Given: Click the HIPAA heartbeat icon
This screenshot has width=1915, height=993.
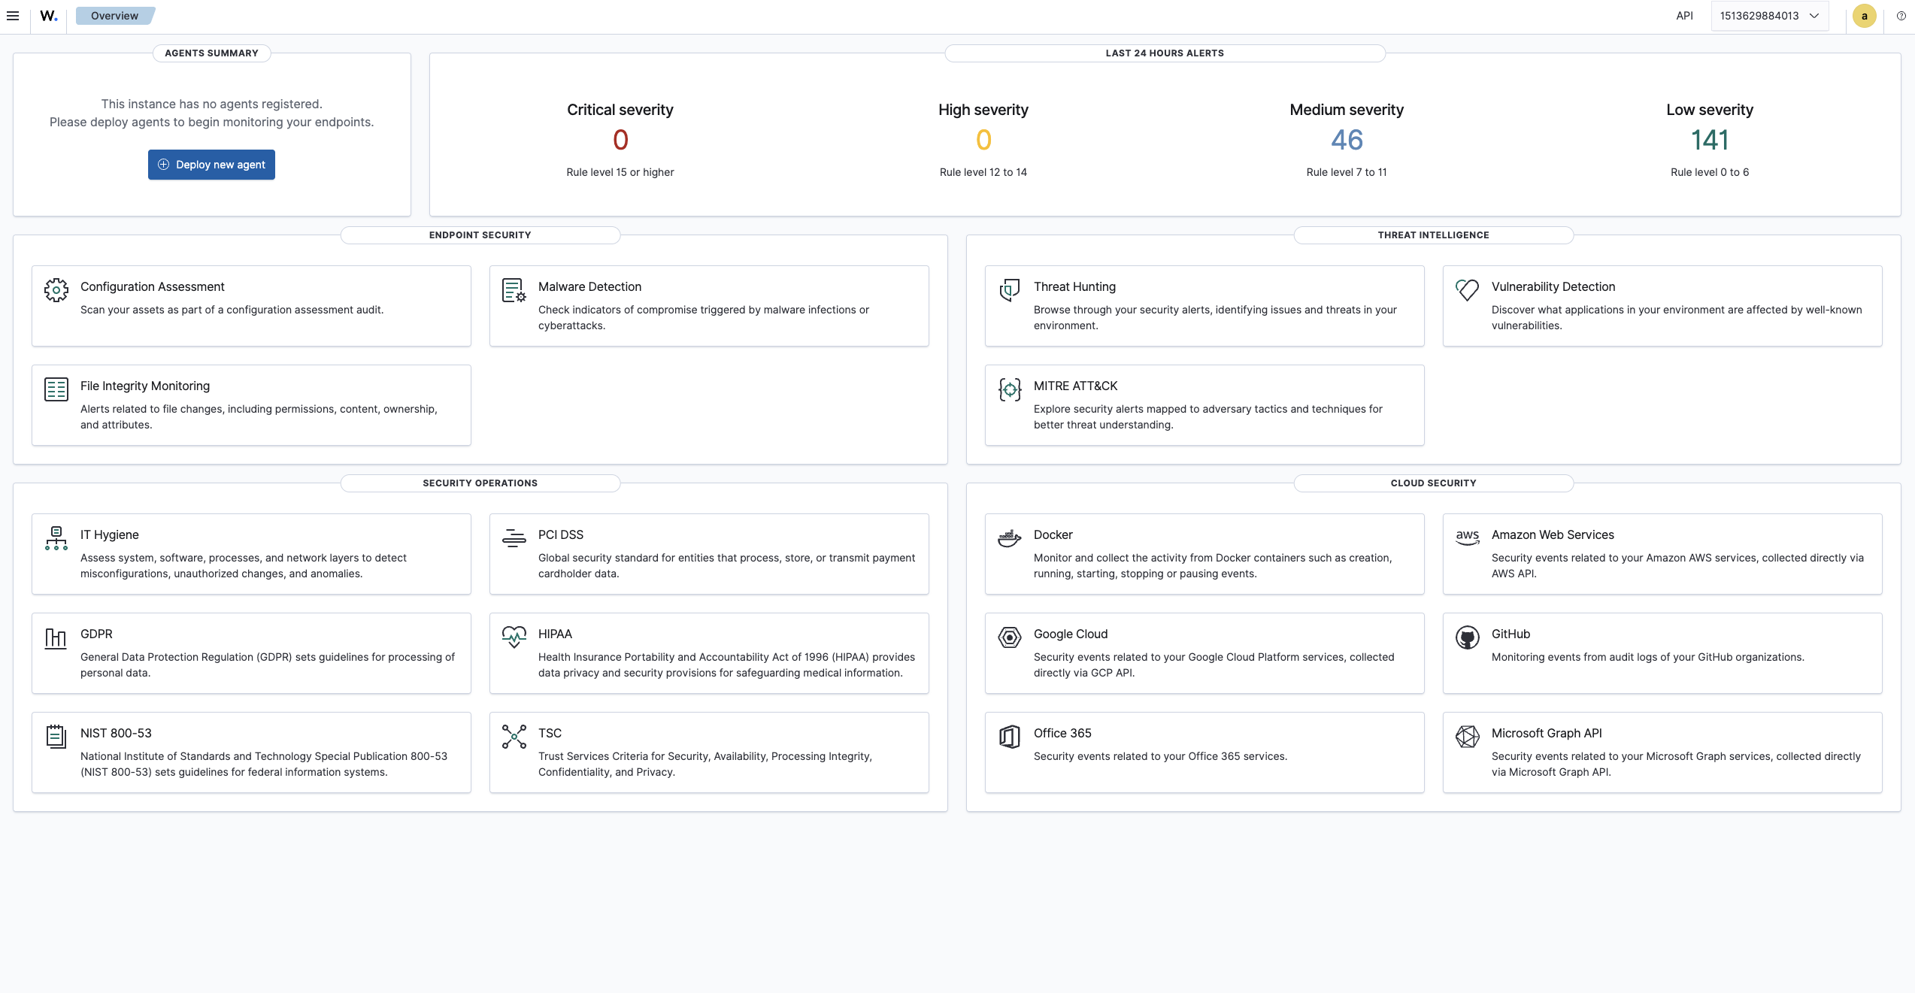Looking at the screenshot, I should (x=514, y=637).
